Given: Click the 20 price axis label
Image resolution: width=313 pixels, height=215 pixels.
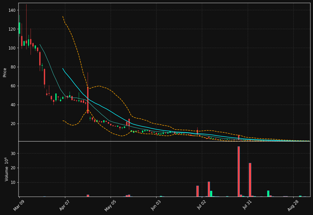Looking at the screenshot, I should [x=13, y=124].
